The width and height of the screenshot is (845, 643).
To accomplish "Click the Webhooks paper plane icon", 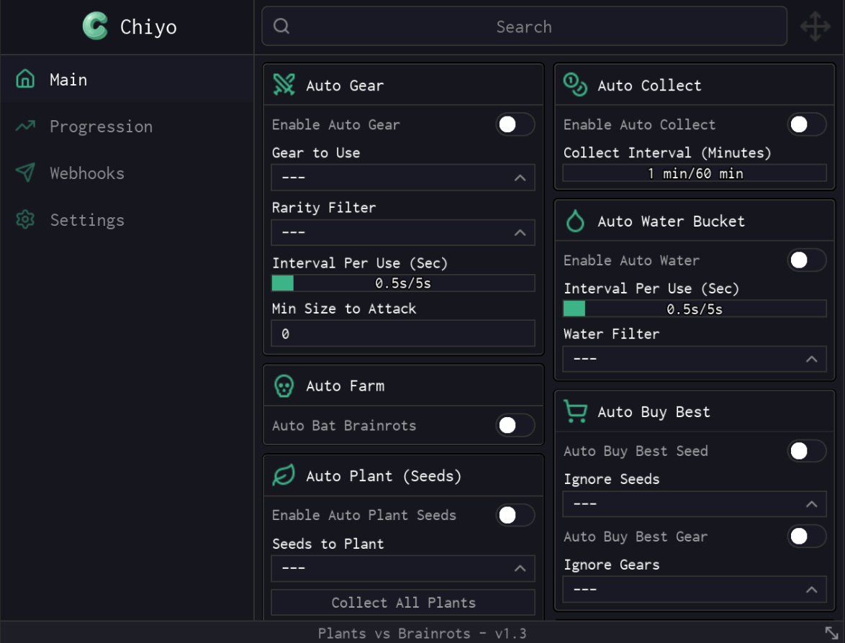I will coord(25,173).
